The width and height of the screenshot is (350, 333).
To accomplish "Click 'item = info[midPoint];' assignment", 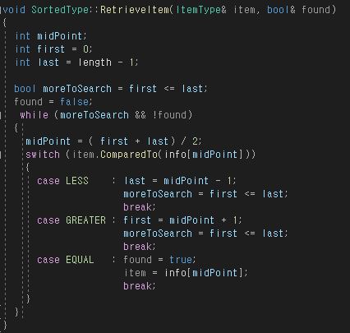I will coord(186,273).
